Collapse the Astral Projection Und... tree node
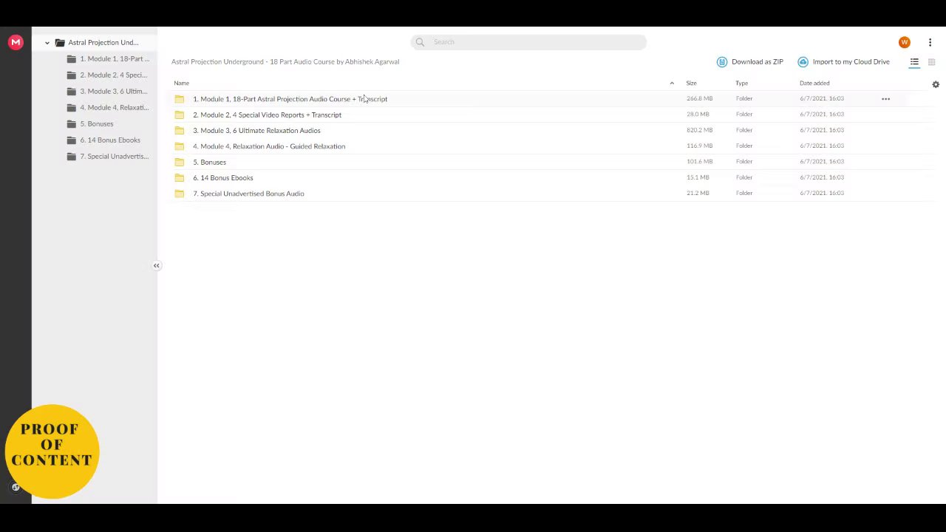This screenshot has width=946, height=532. point(47,43)
